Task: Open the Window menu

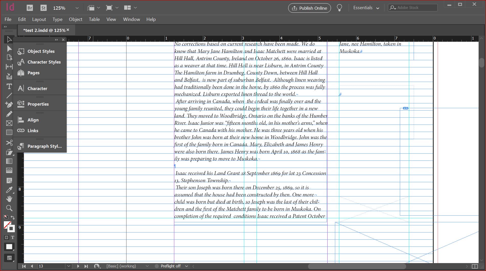Action: point(132,19)
